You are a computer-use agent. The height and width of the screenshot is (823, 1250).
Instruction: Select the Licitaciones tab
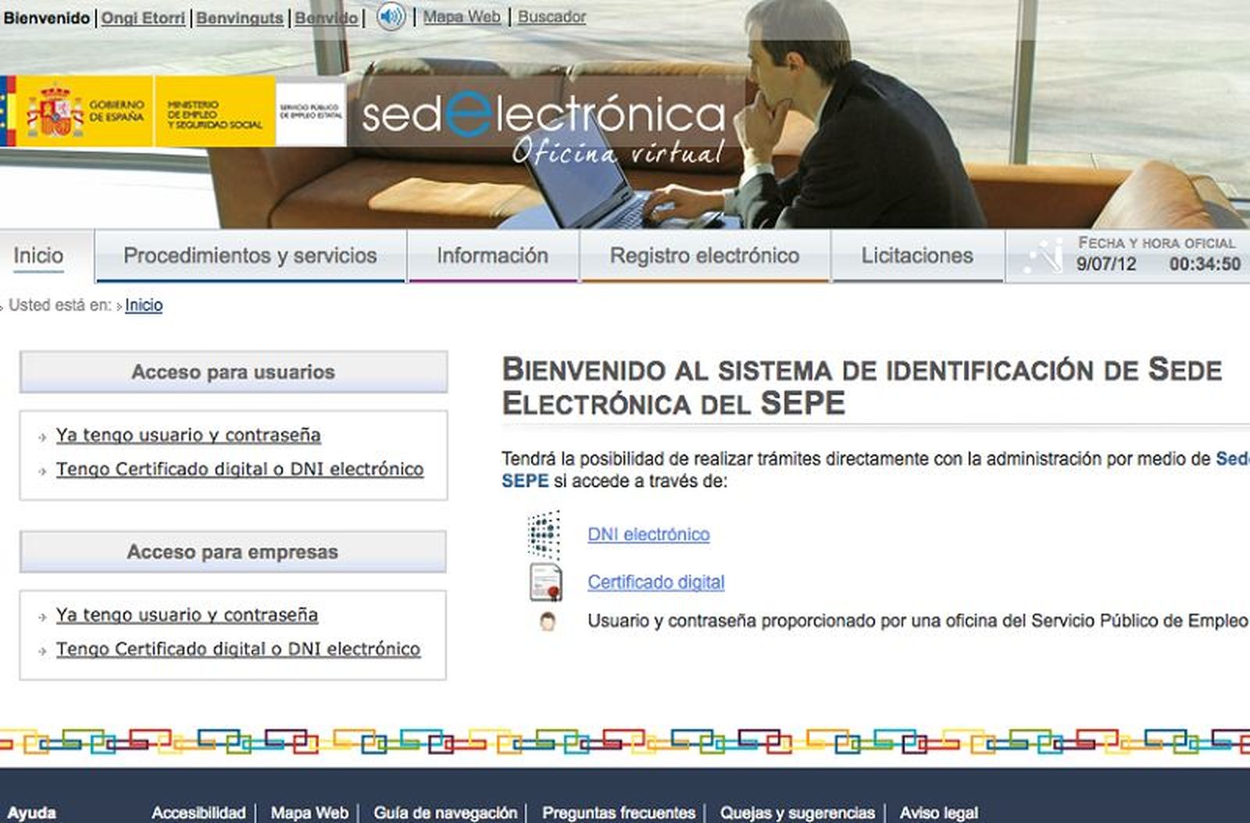click(916, 255)
